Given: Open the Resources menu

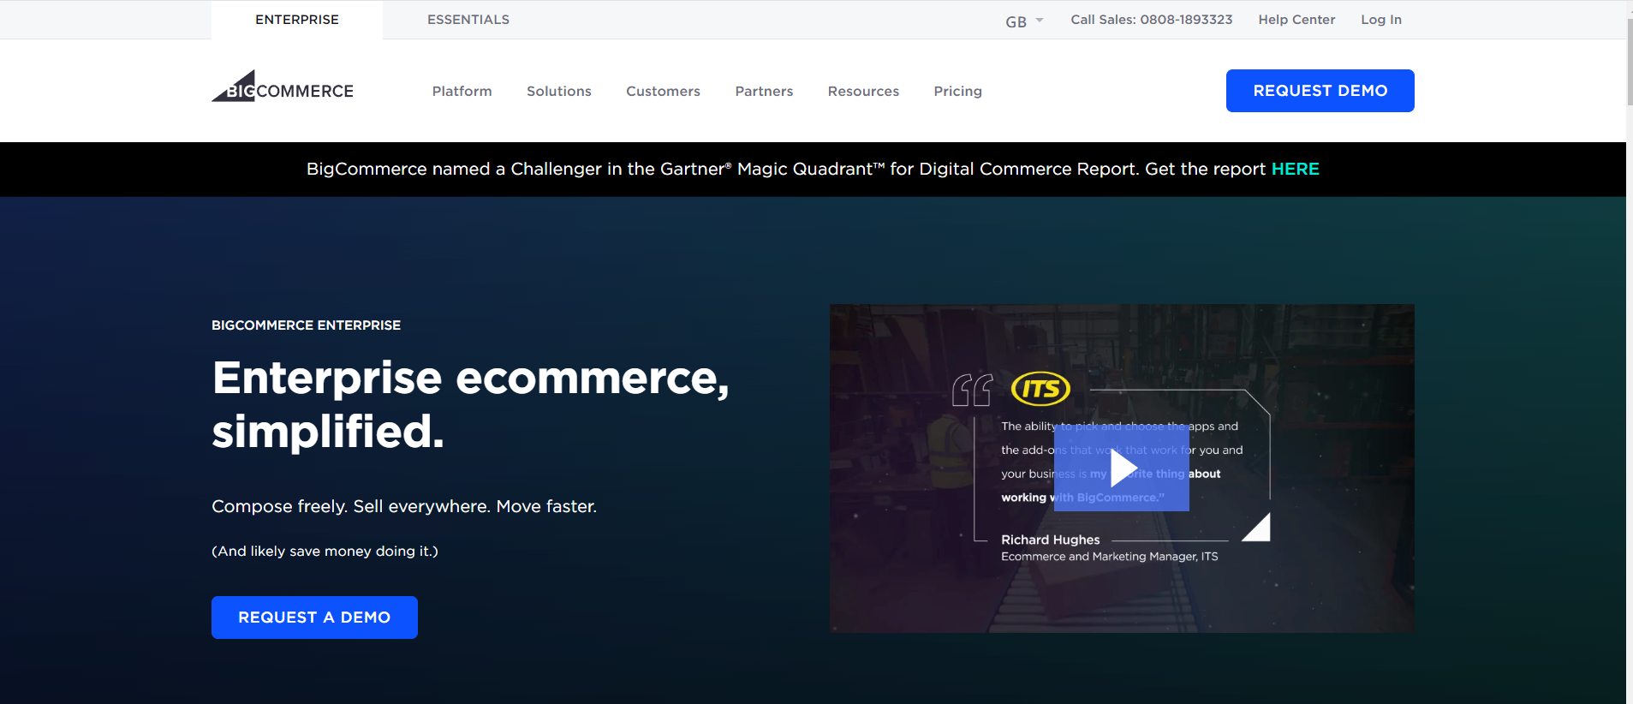Looking at the screenshot, I should coord(864,91).
